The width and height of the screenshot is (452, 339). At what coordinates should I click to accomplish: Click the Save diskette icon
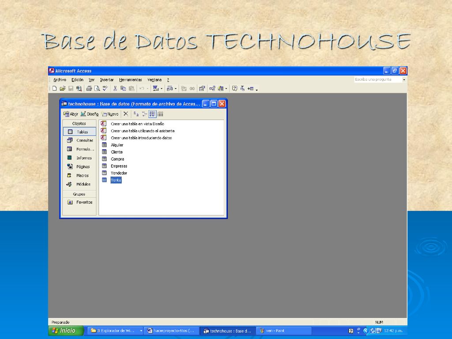[71, 88]
